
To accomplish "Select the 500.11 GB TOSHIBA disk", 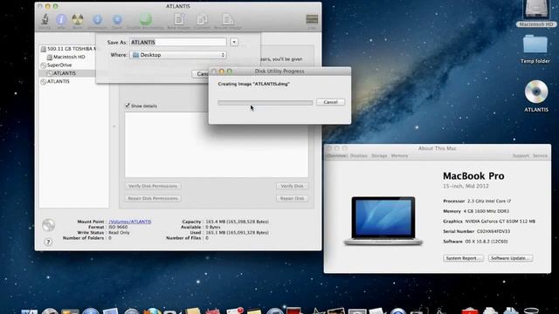I will coord(68,49).
